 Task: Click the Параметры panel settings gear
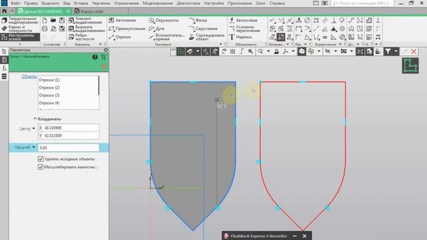[x=105, y=50]
